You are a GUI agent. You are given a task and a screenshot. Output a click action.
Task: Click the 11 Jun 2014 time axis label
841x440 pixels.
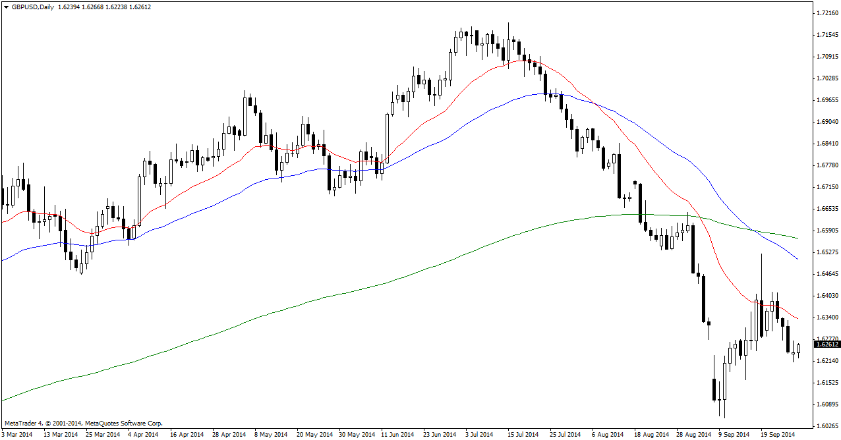(397, 435)
